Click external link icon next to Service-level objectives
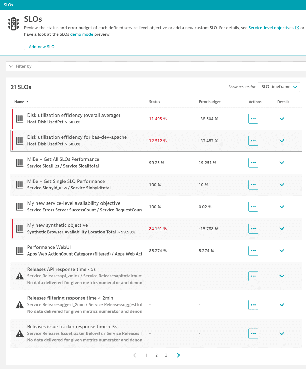 click(297, 28)
